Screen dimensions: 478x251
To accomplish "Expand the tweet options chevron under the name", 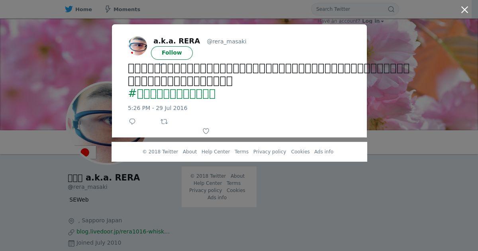I will (161, 64).
